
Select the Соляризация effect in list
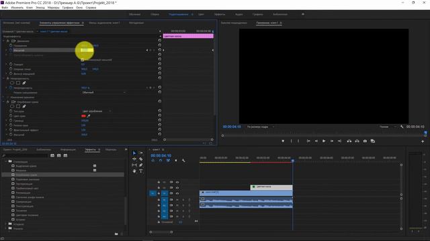coord(24,202)
